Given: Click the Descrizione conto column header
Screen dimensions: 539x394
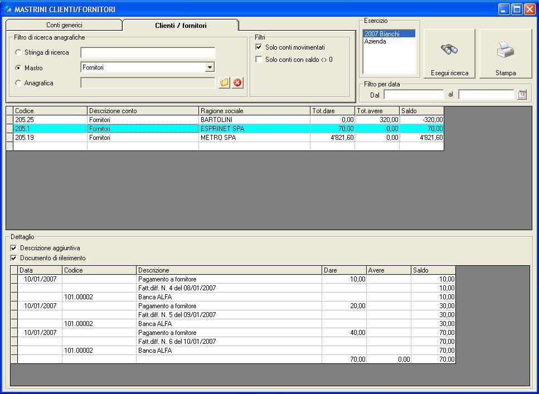Looking at the screenshot, I should 143,111.
